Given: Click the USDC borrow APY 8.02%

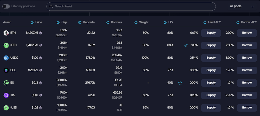Looking at the screenshot, I should (x=230, y=58).
